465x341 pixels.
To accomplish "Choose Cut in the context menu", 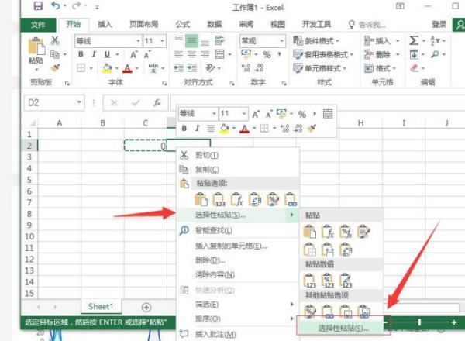I will point(238,155).
